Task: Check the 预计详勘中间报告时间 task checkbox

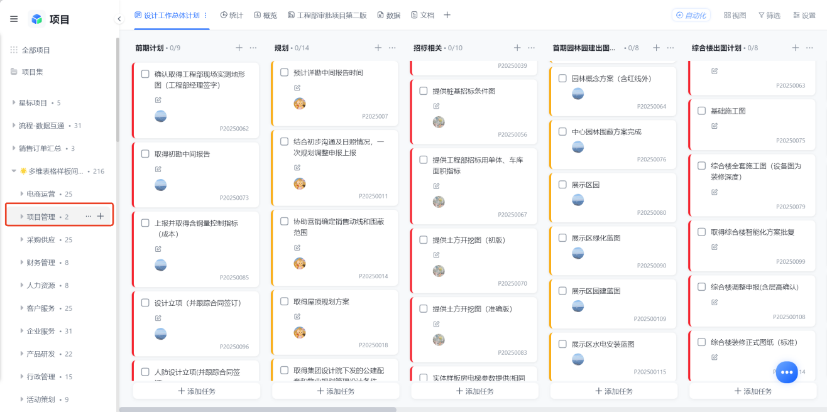Action: click(x=284, y=73)
